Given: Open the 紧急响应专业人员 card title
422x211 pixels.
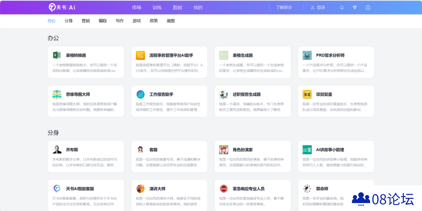Looking at the screenshot, I should point(249,189).
